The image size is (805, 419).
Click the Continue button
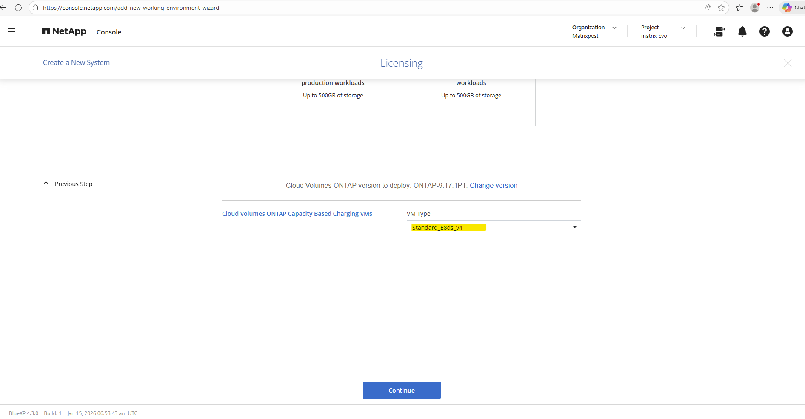click(402, 390)
